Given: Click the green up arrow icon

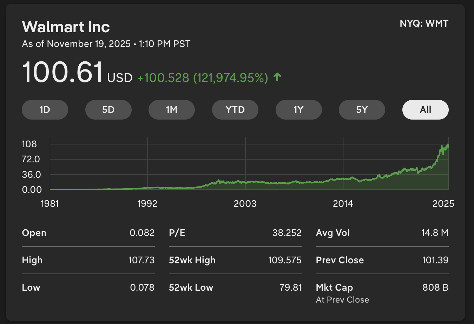Looking at the screenshot, I should click(x=277, y=77).
